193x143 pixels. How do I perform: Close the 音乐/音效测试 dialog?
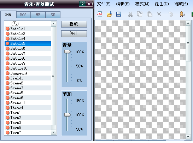[x=89, y=4]
